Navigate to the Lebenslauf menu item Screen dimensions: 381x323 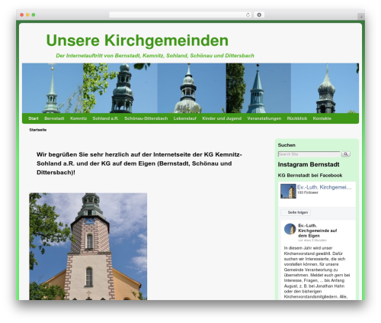pyautogui.click(x=185, y=118)
